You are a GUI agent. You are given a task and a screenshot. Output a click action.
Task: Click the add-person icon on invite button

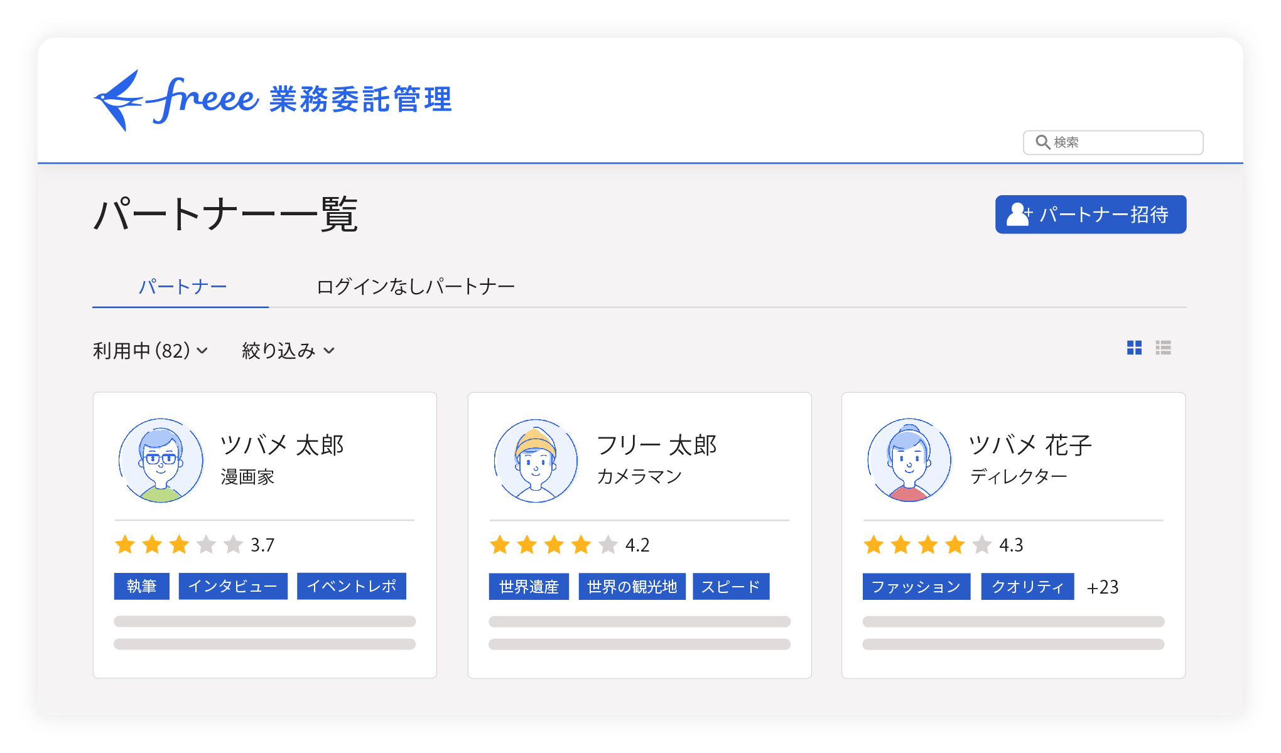tap(1019, 215)
